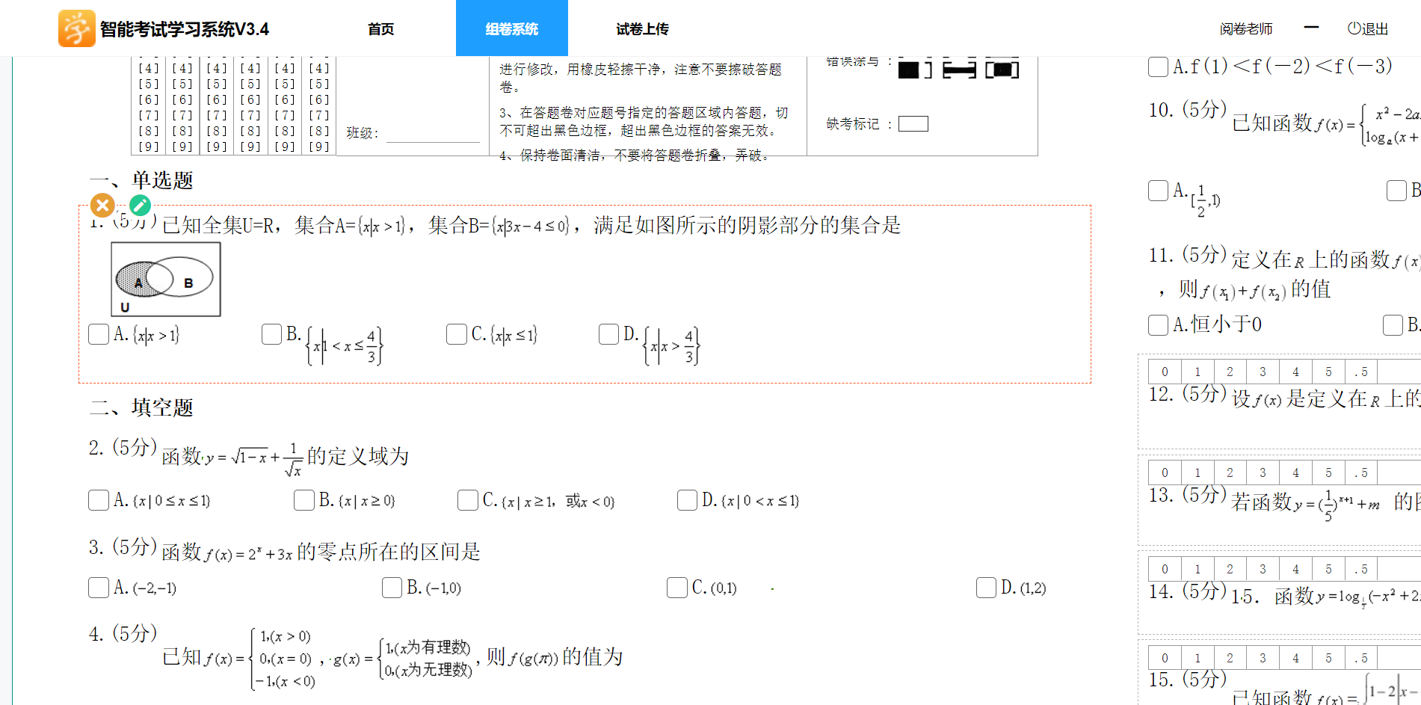Screen dimensions: 1421x705
Task: Check option A of question 2
Action: (x=99, y=500)
